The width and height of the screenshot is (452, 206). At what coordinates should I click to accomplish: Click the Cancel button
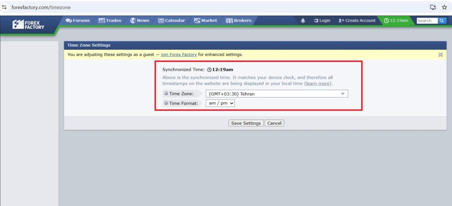(274, 123)
